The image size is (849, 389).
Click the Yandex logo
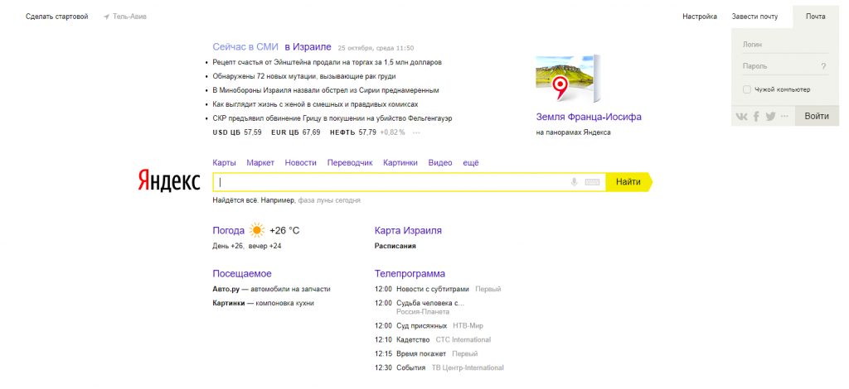[168, 180]
